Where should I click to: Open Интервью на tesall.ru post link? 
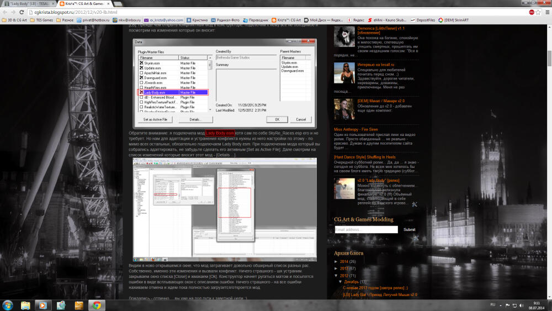(x=375, y=65)
